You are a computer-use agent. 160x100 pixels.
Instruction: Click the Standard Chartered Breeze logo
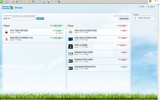[x=12, y=7]
